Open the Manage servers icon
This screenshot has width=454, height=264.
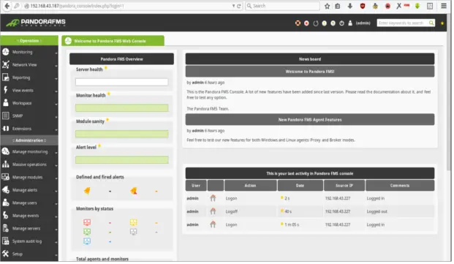(x=6, y=228)
